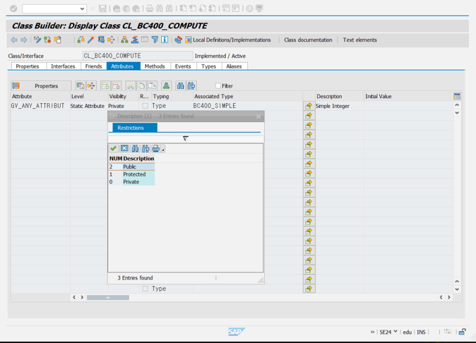The height and width of the screenshot is (343, 476).
Task: Click the cut scissors icon in the attribute toolbar
Action: pos(130,86)
